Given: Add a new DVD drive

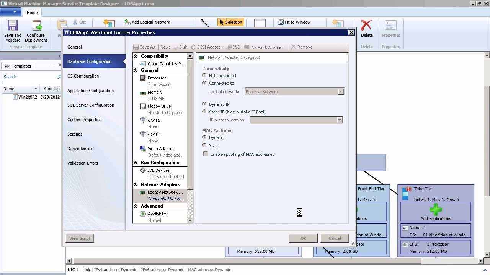Looking at the screenshot, I should [233, 47].
